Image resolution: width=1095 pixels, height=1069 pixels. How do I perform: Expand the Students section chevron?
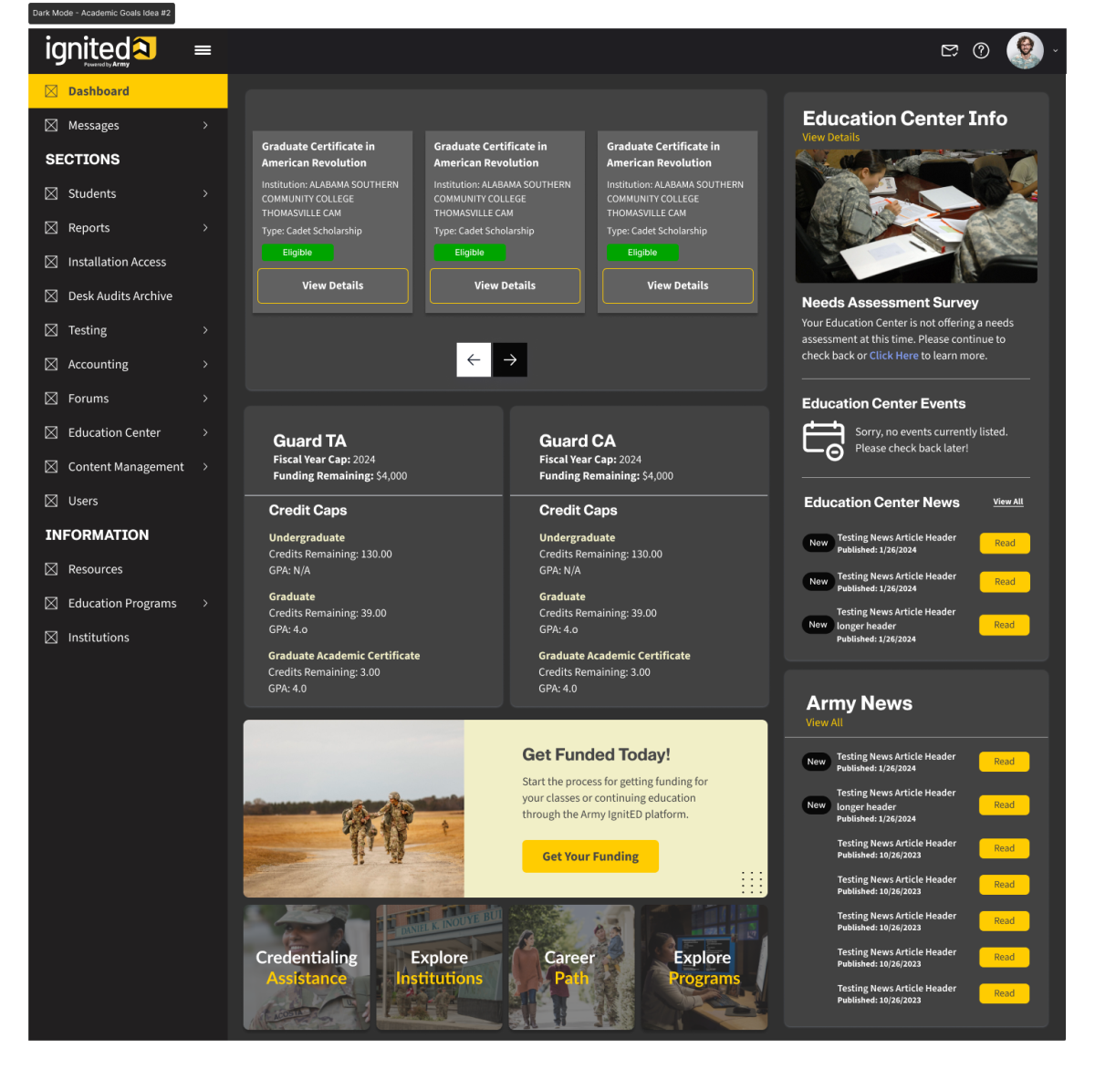pos(205,193)
